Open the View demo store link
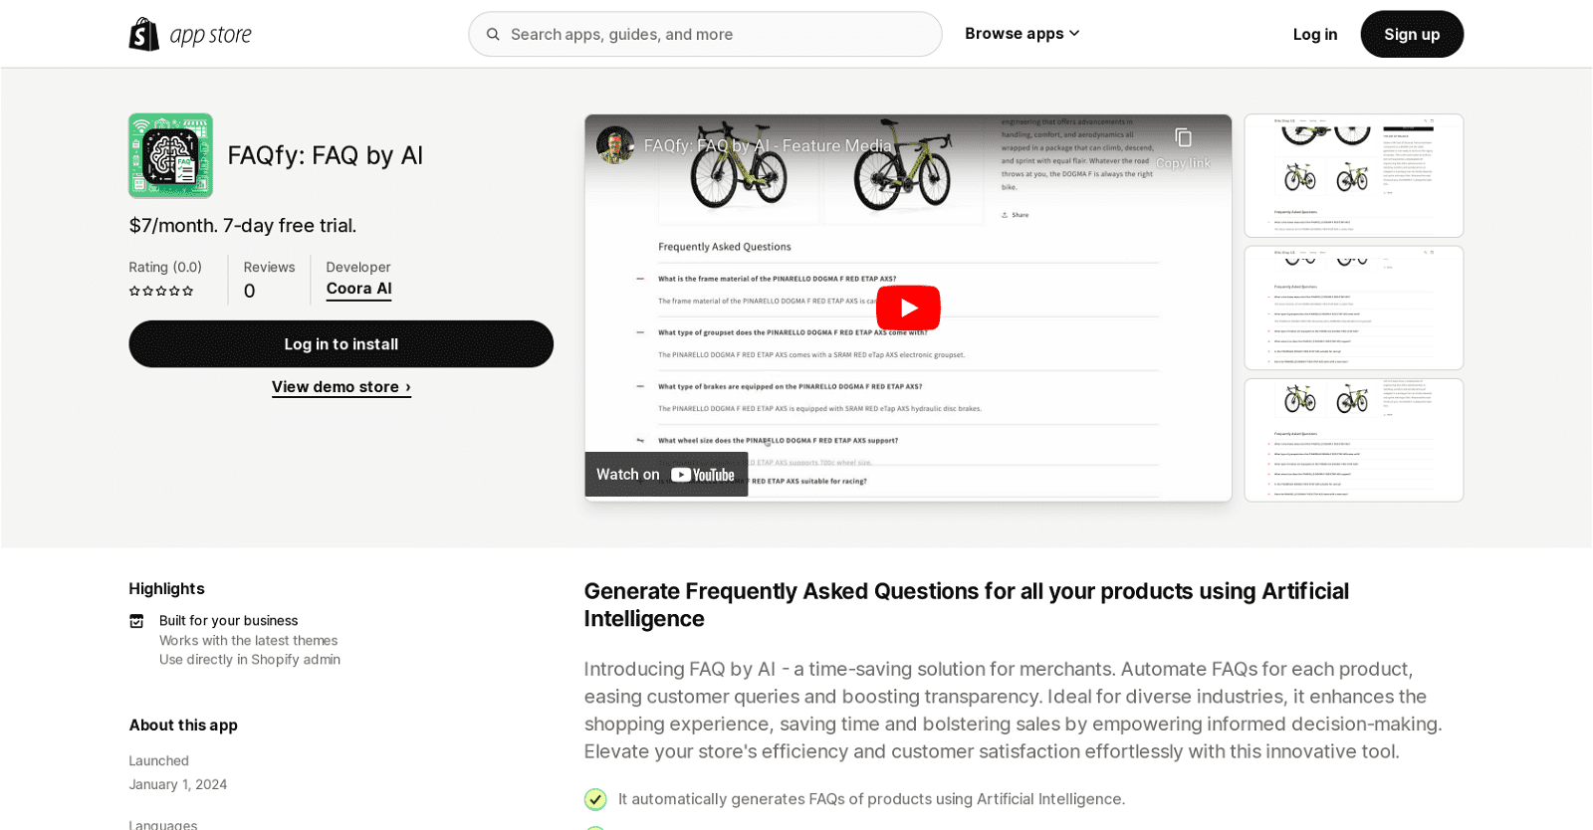The image size is (1593, 830). coord(341,387)
